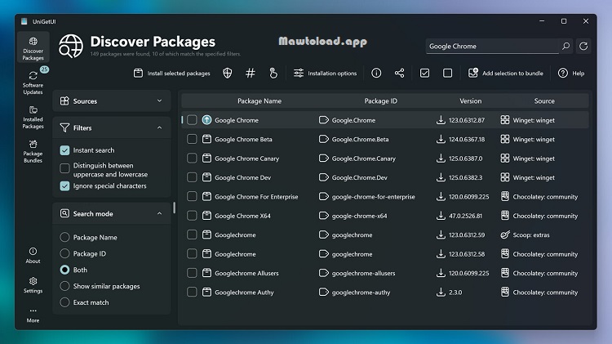The width and height of the screenshot is (612, 344).
Task: Click the 25 updates badge
Action: click(45, 69)
